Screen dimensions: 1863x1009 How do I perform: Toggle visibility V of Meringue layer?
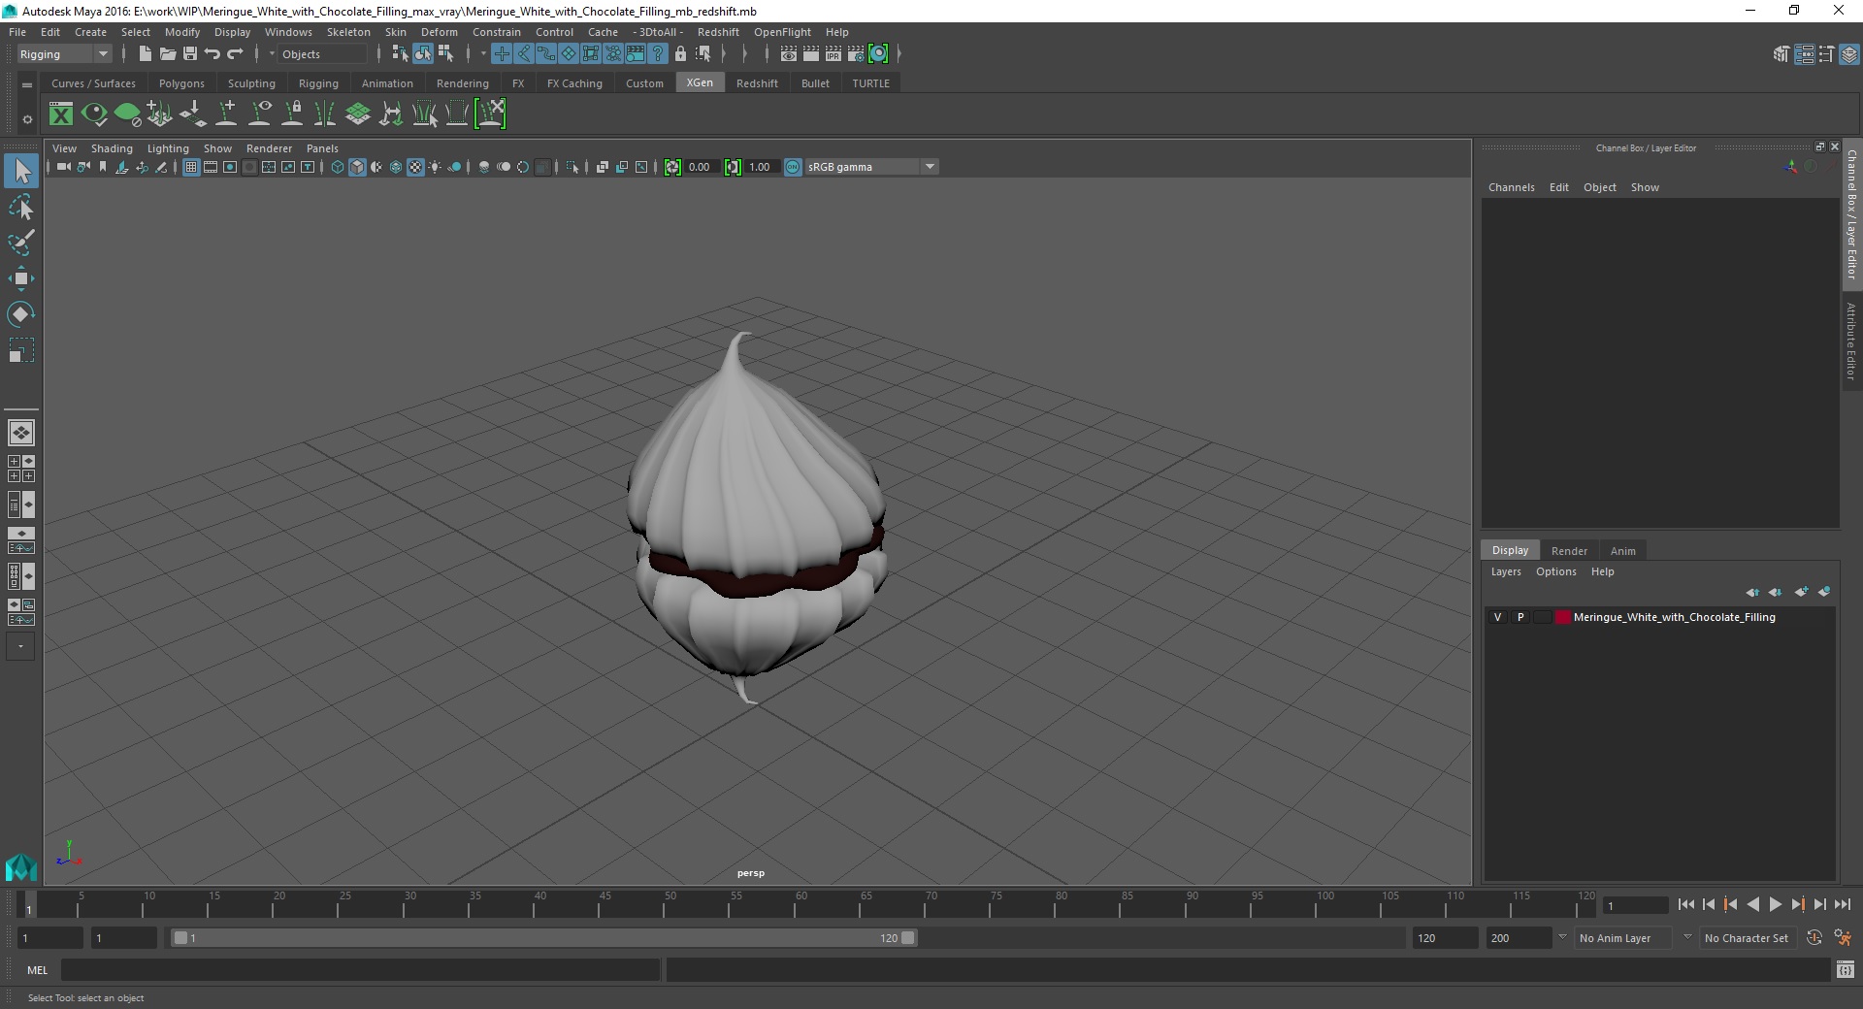(1497, 617)
